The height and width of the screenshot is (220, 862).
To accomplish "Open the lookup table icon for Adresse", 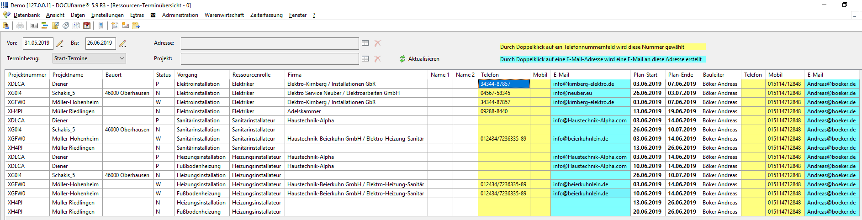I will pyautogui.click(x=365, y=43).
